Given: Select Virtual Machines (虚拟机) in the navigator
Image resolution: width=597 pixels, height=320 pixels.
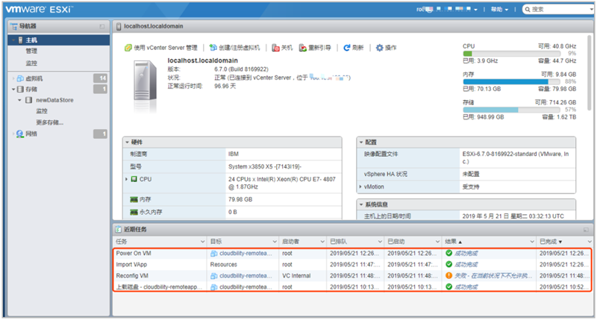Looking at the screenshot, I should pyautogui.click(x=34, y=78).
